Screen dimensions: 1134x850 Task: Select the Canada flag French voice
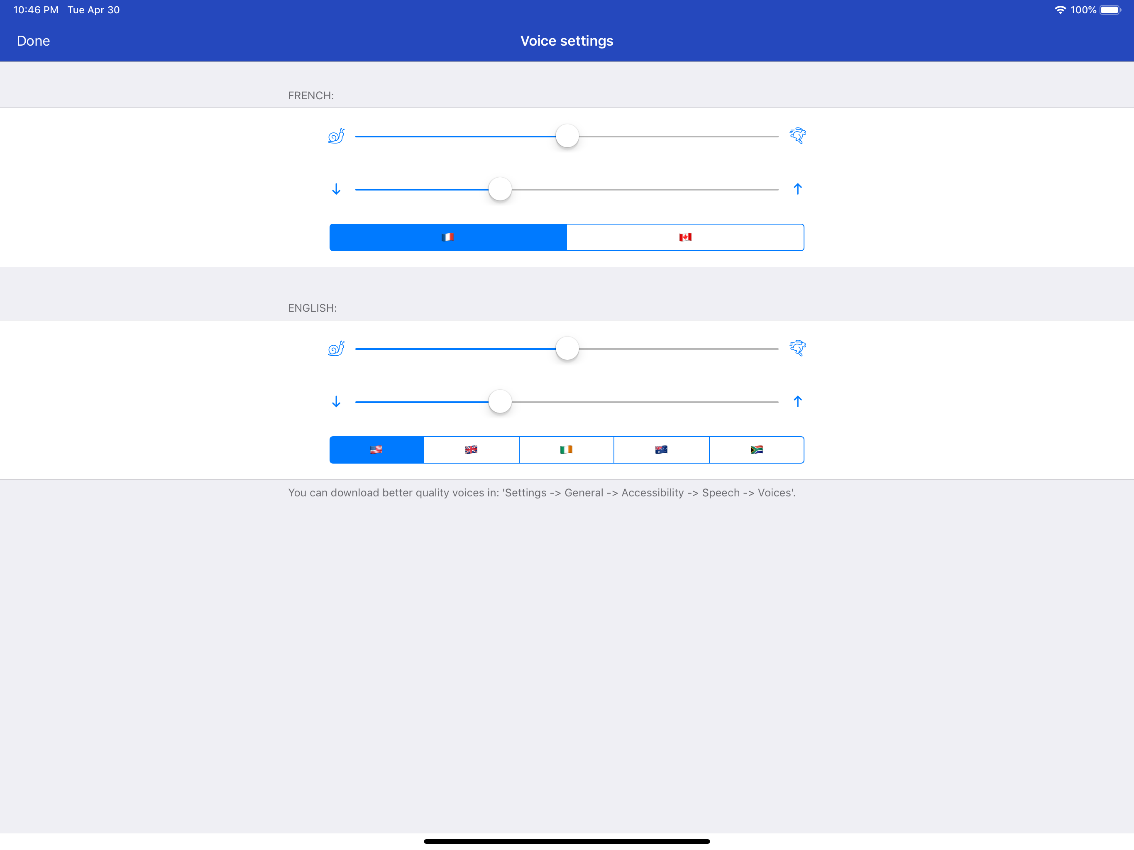pyautogui.click(x=685, y=237)
